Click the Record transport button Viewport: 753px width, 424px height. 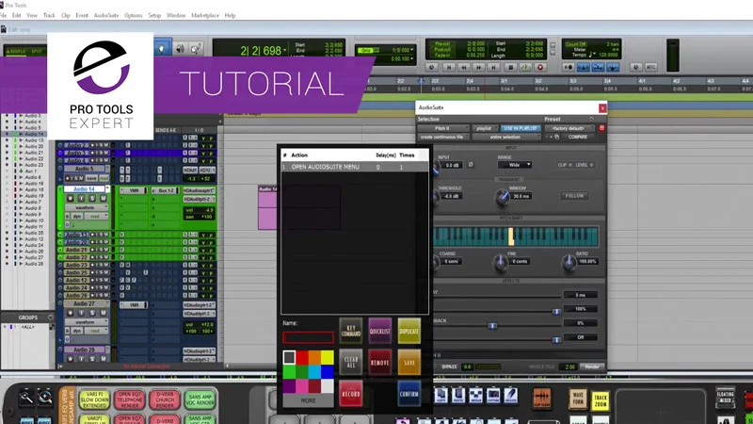coord(540,67)
